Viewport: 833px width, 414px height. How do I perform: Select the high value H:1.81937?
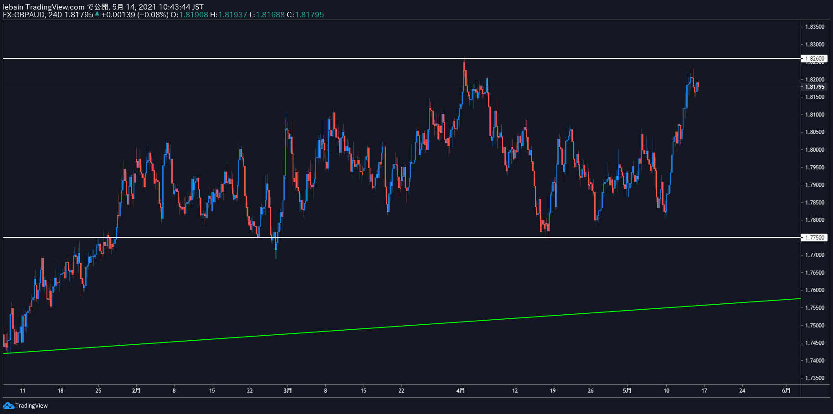228,15
